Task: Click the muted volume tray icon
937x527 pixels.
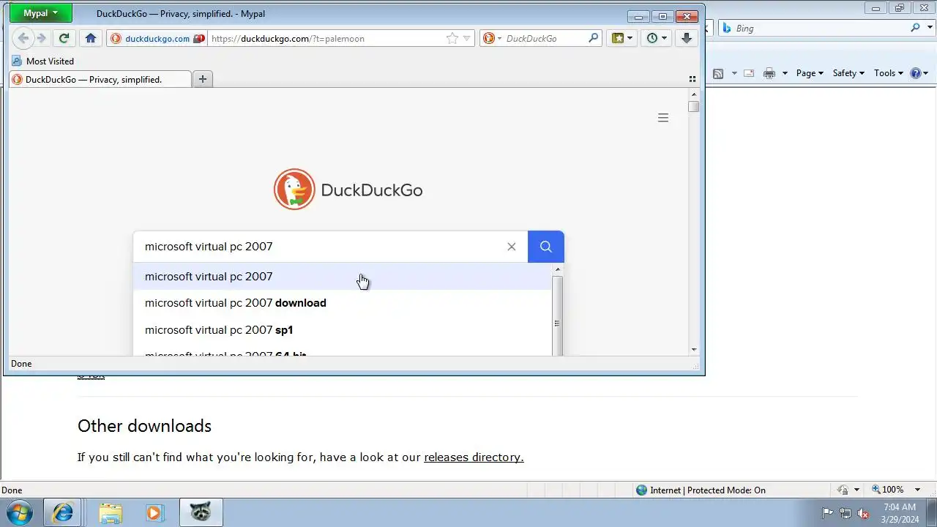Action: (863, 513)
